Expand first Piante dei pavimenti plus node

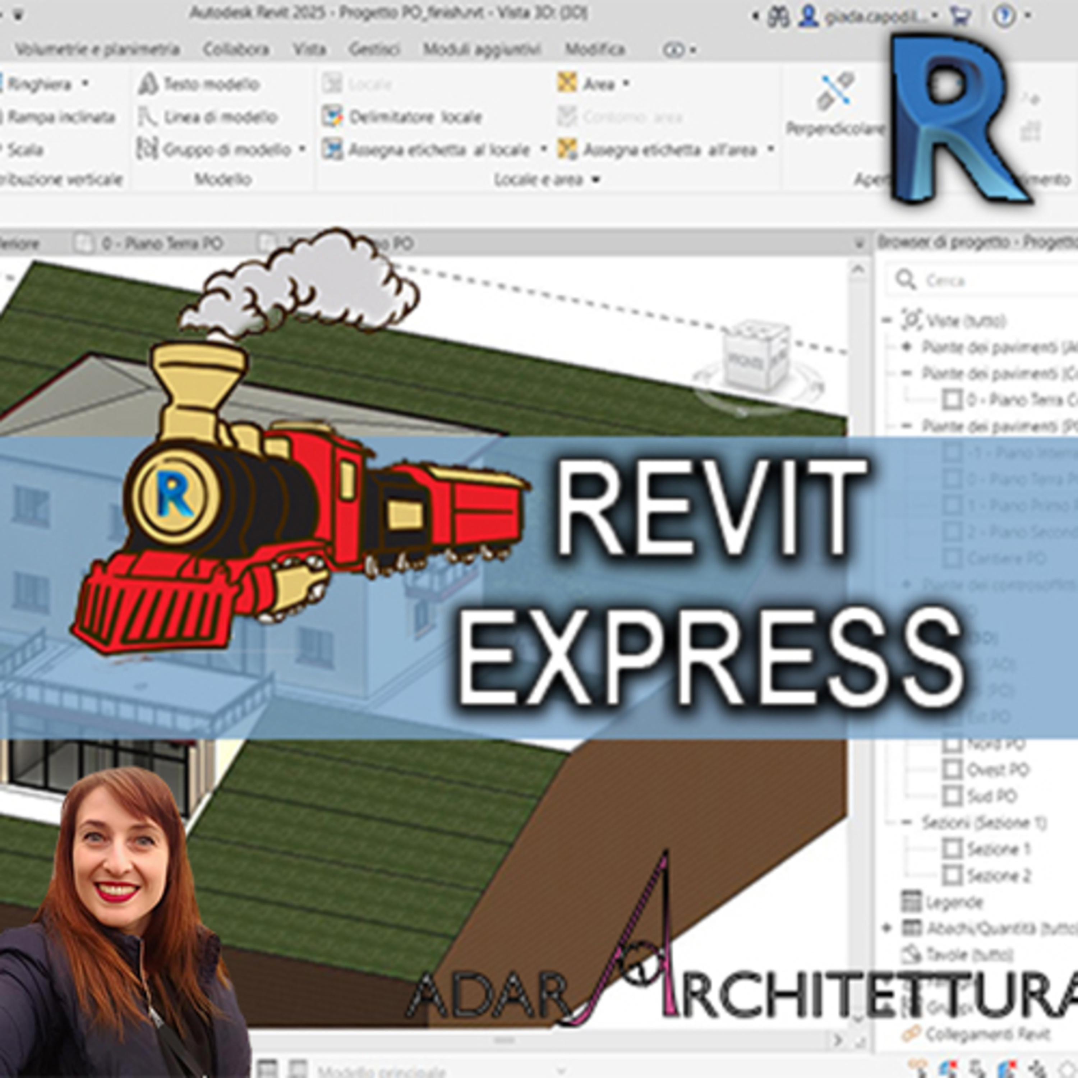(x=907, y=346)
